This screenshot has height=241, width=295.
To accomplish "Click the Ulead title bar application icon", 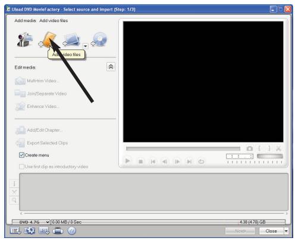I will pos(8,9).
